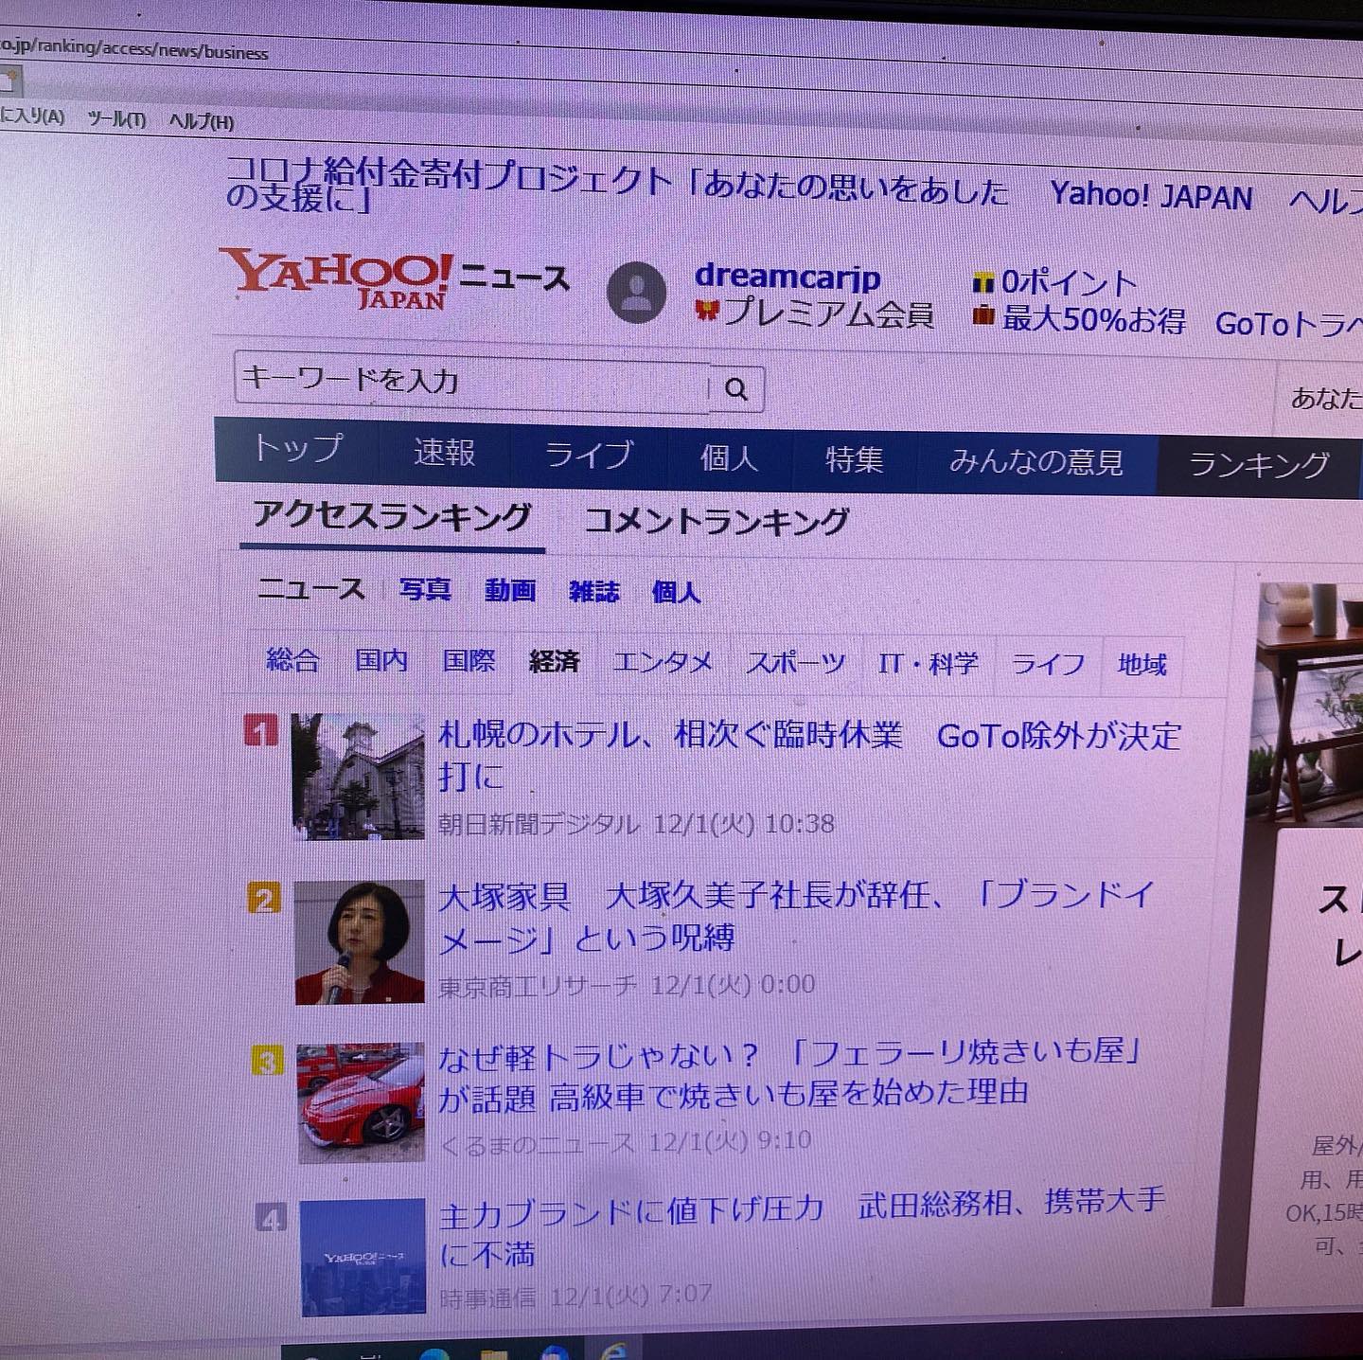Open the 特集 tab
The image size is (1363, 1360).
tap(854, 460)
